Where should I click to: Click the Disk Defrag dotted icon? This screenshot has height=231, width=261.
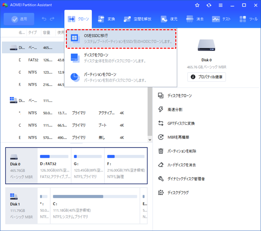(x=161, y=192)
